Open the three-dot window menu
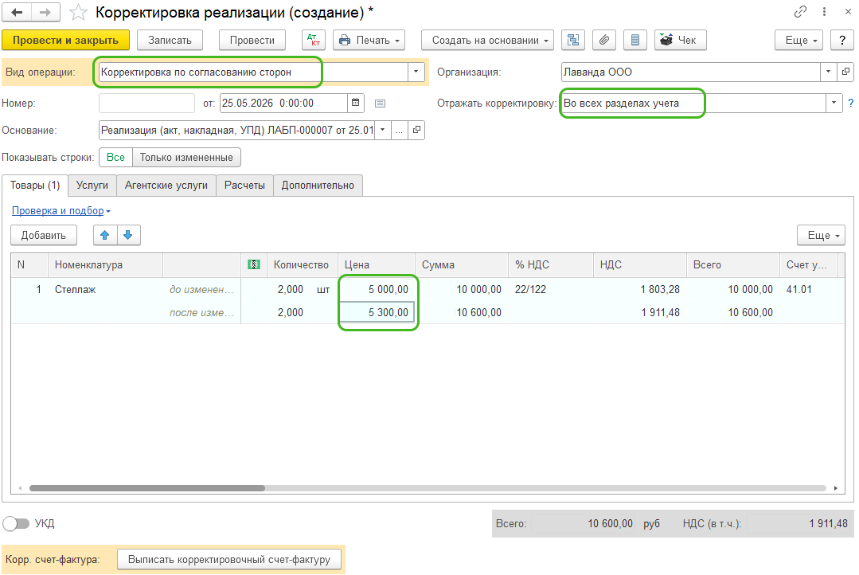The height and width of the screenshot is (575, 859). click(825, 11)
